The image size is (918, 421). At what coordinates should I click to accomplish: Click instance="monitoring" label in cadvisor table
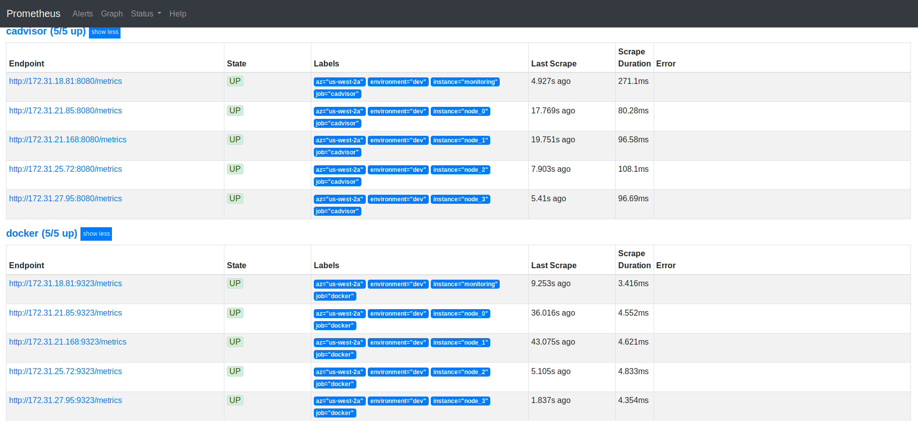(465, 82)
